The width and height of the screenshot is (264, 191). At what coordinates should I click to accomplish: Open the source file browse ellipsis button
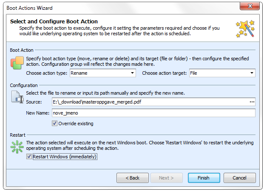point(252,102)
